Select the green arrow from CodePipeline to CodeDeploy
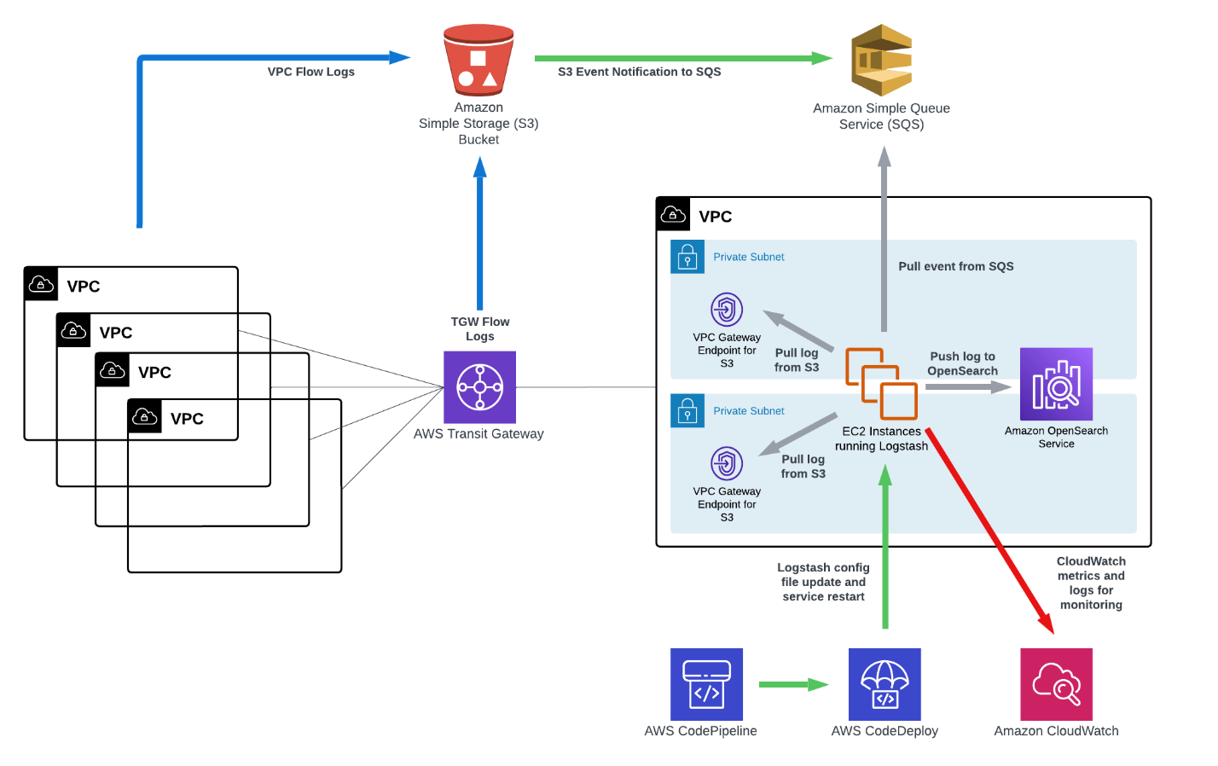 (794, 684)
